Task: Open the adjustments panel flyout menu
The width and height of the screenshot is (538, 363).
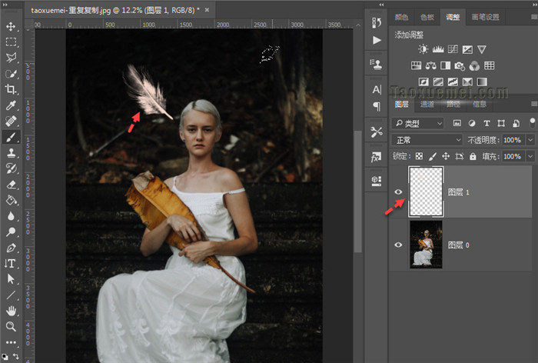Action: click(534, 17)
